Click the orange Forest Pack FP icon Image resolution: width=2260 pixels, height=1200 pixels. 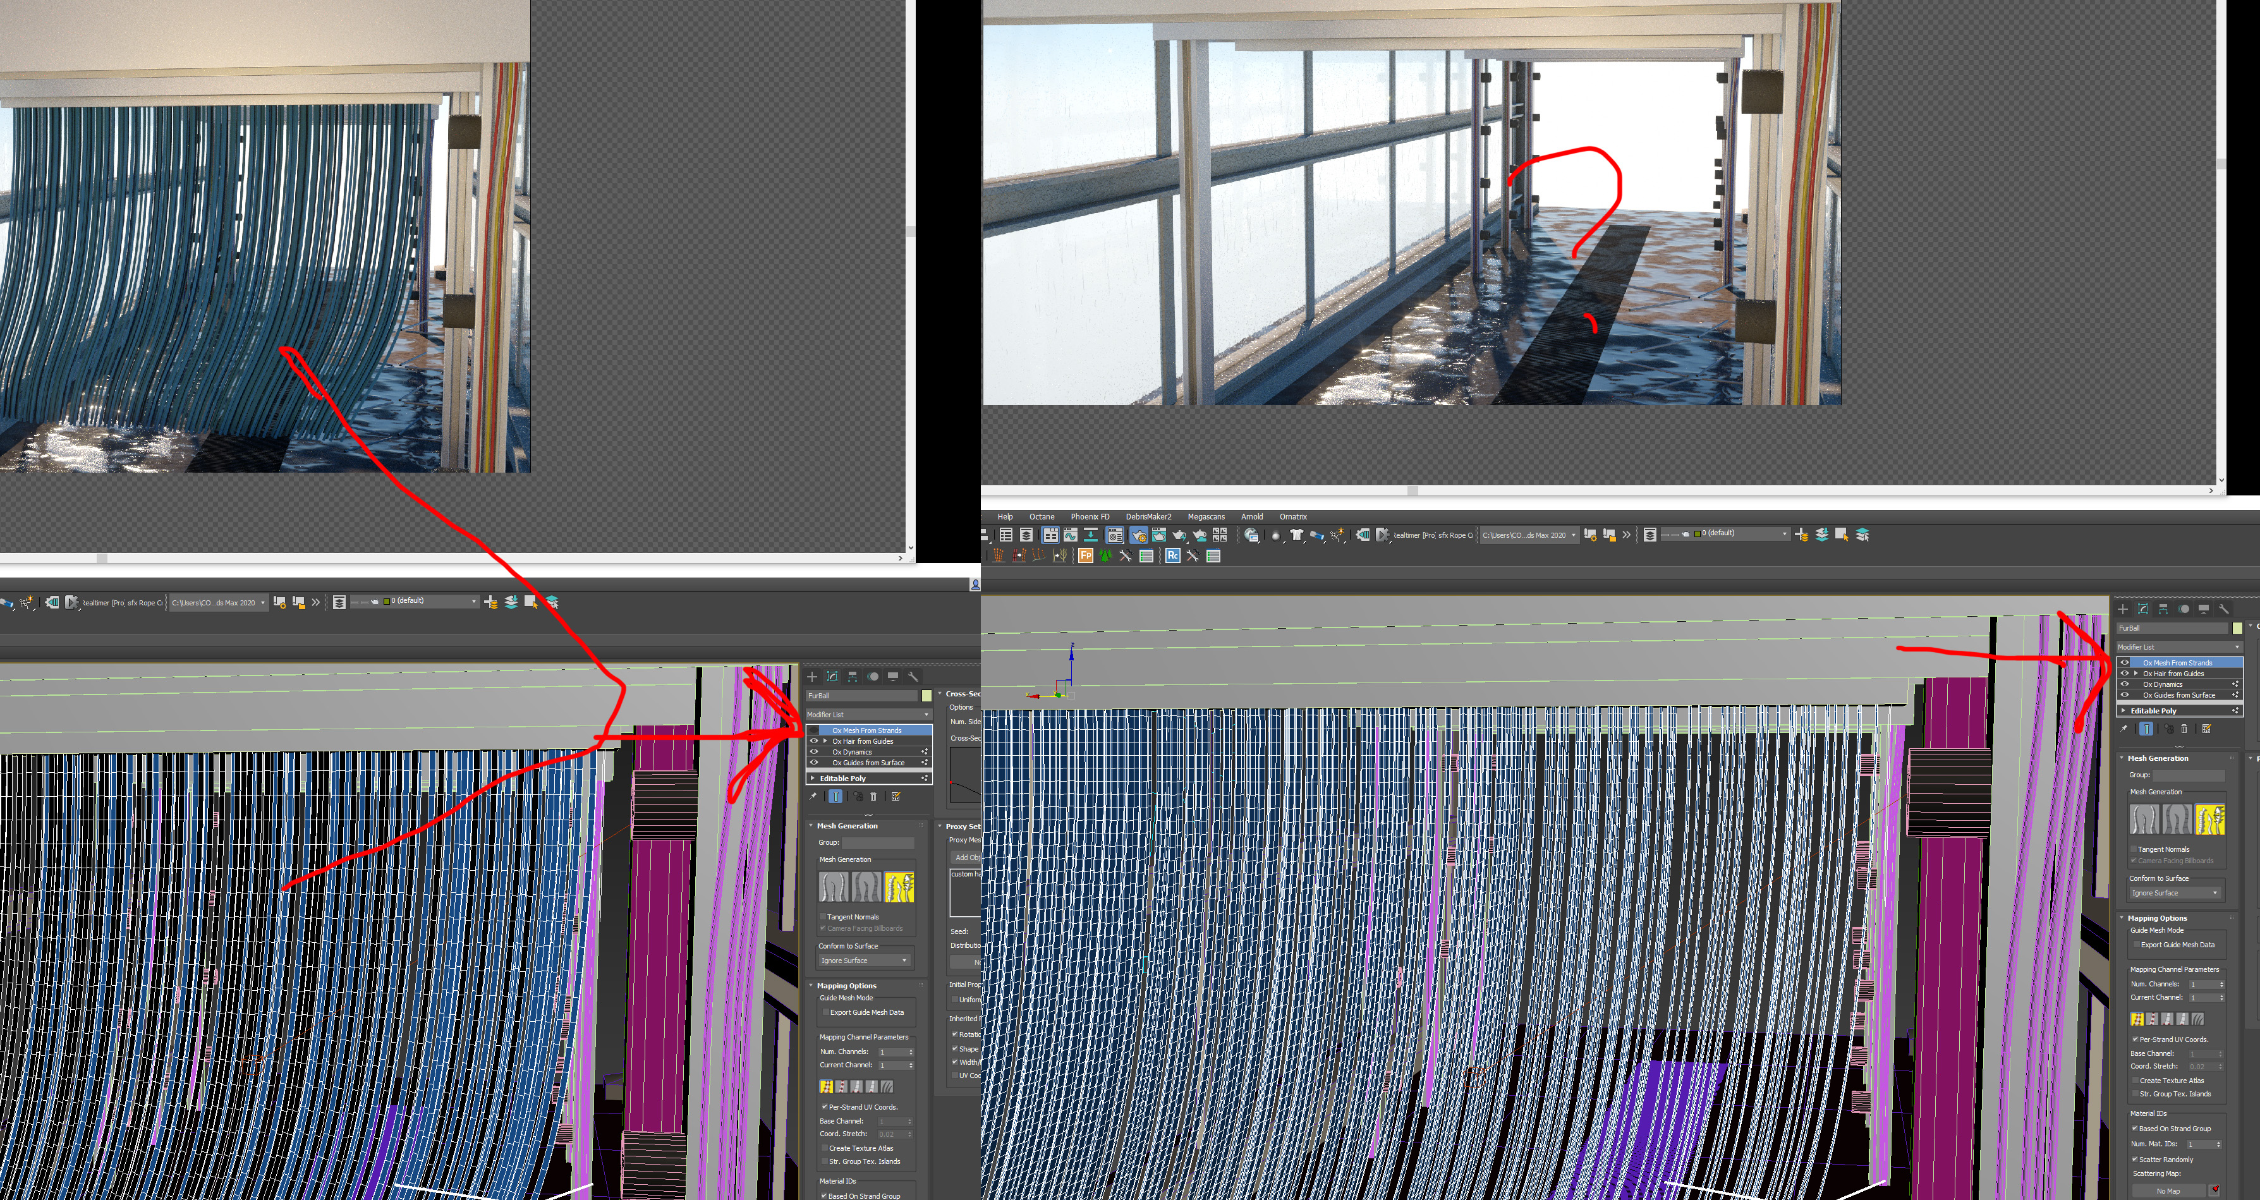1085,555
